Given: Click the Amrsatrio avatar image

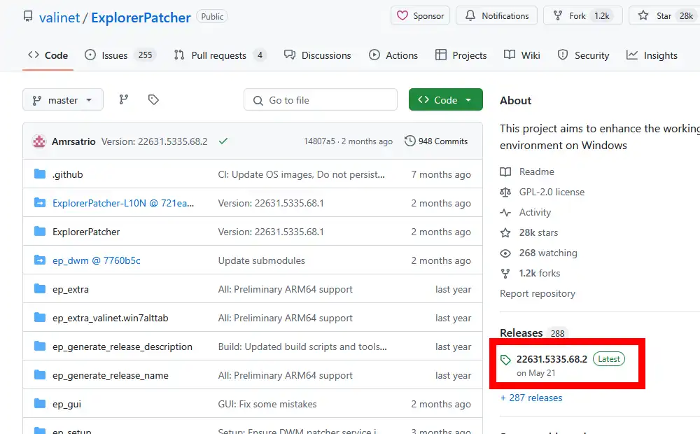Looking at the screenshot, I should [39, 141].
